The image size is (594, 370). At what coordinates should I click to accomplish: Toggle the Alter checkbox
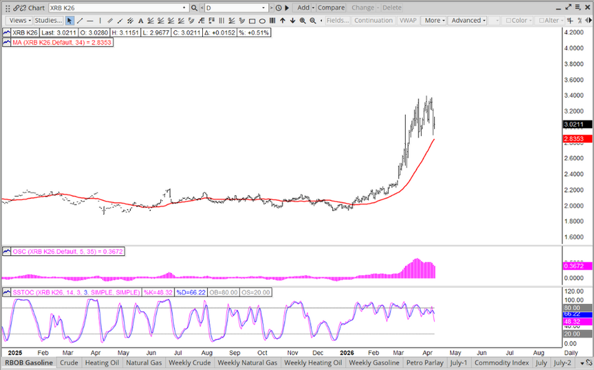pos(542,20)
